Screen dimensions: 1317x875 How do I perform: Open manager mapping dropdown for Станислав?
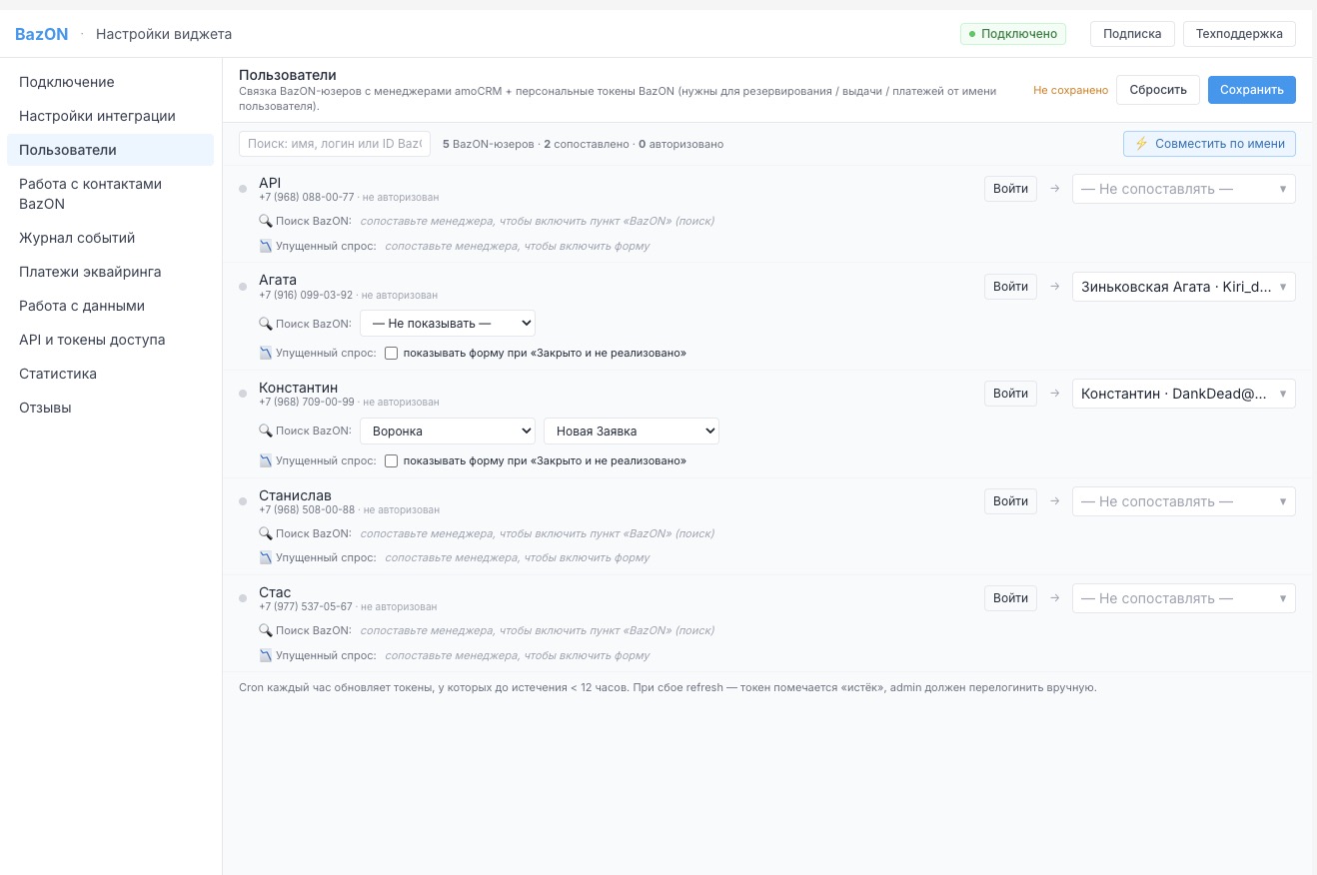click(1184, 501)
